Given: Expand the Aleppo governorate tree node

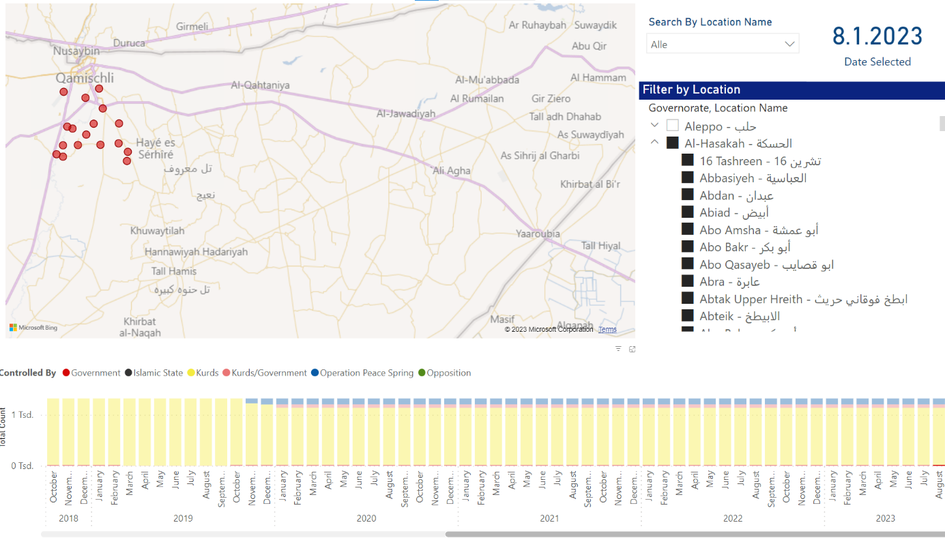Looking at the screenshot, I should (x=655, y=126).
